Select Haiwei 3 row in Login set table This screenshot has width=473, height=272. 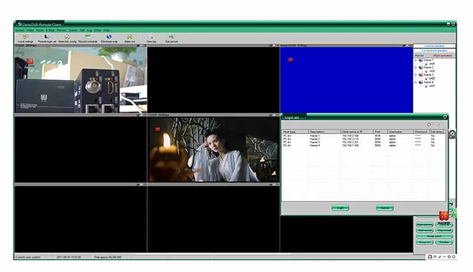click(364, 142)
